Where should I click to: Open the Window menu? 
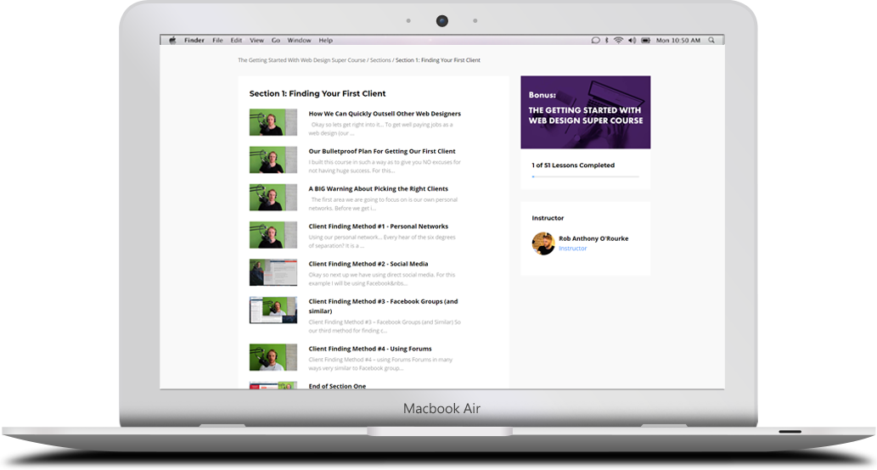tap(299, 40)
